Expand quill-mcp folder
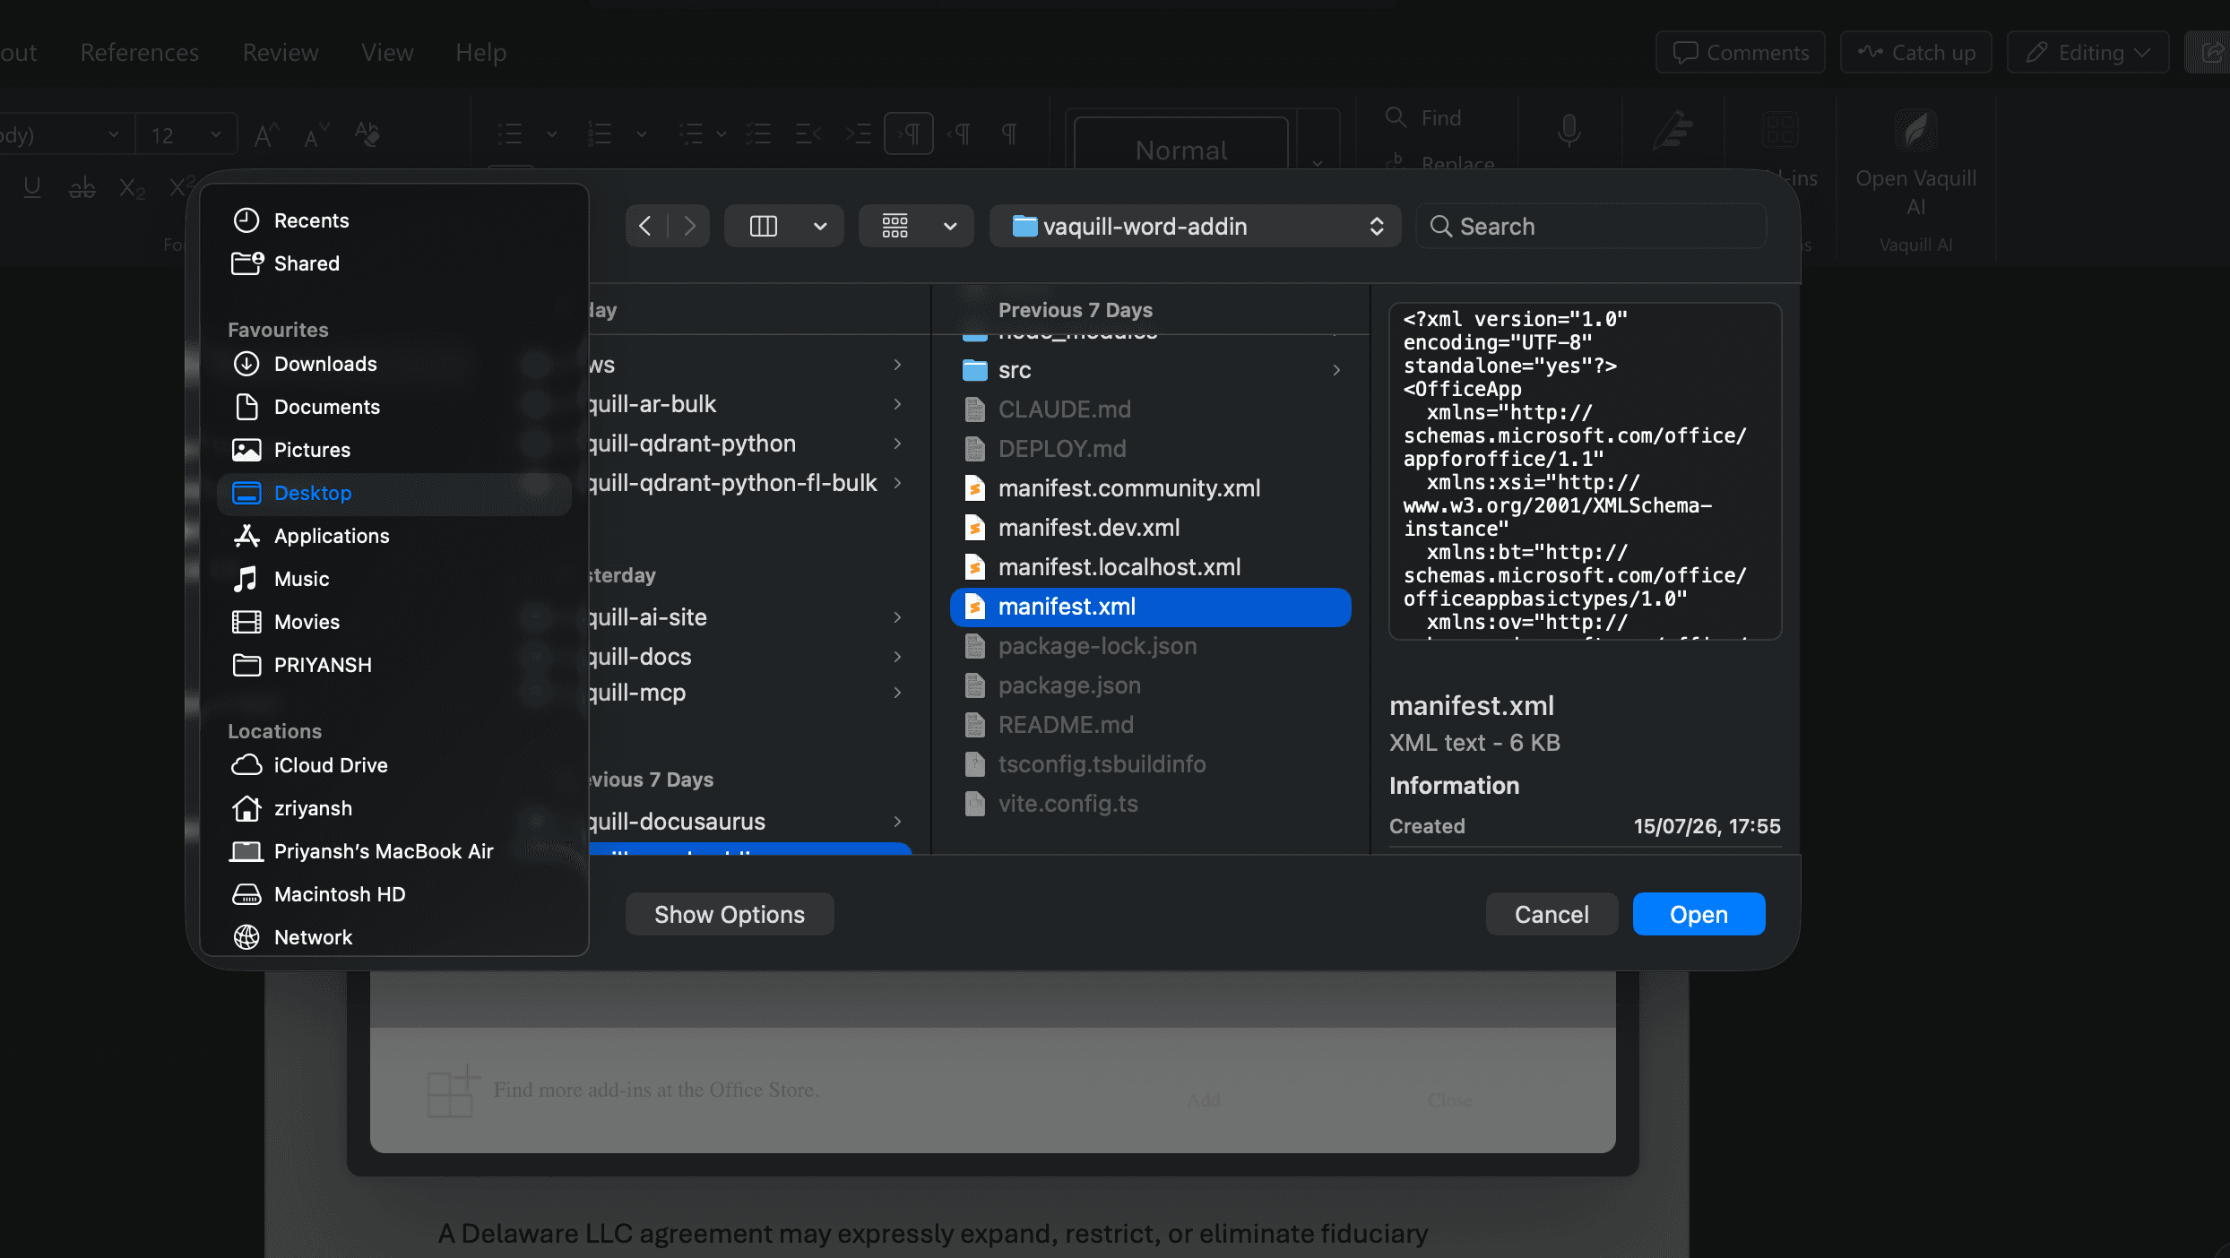 point(897,693)
